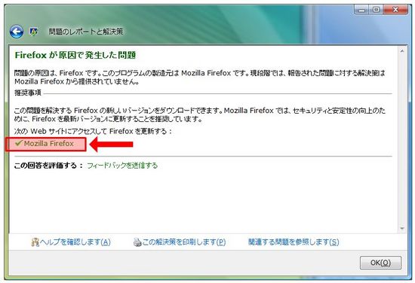415x283 pixels.
Task: Click the この回答を評価する label
Action: (x=49, y=166)
